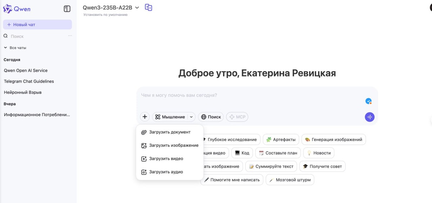Choose the Код suggestion chip
Screen dimensions: 432x203
pyautogui.click(x=242, y=153)
